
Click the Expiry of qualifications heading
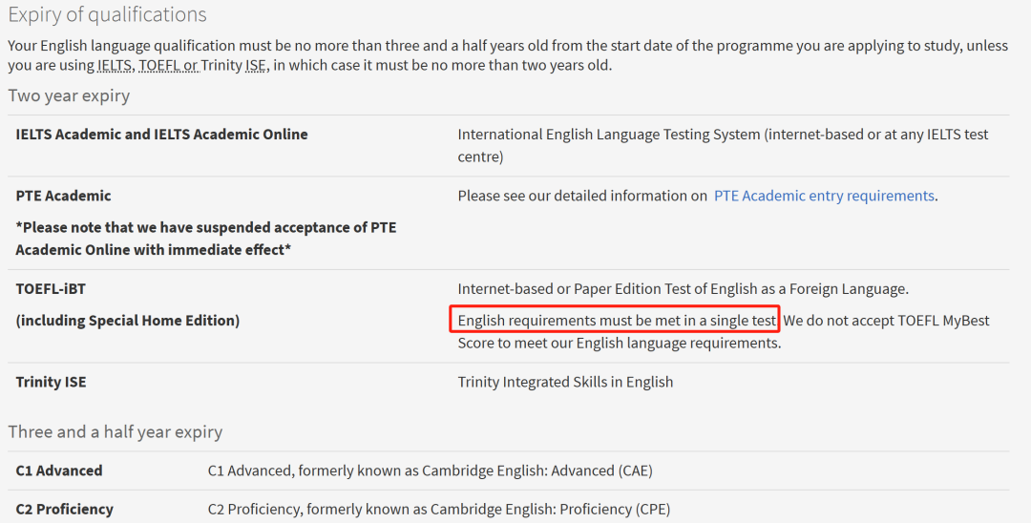click(107, 15)
